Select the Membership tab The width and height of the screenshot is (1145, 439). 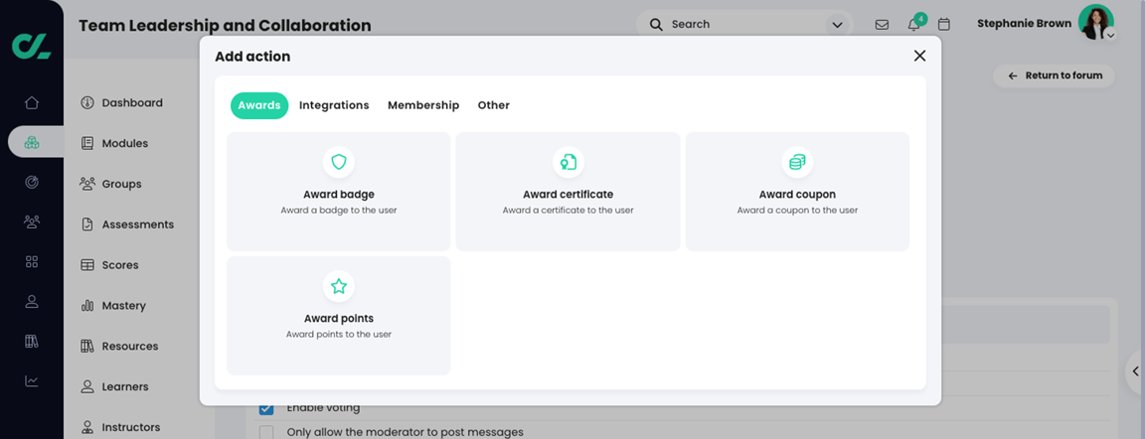tap(423, 105)
